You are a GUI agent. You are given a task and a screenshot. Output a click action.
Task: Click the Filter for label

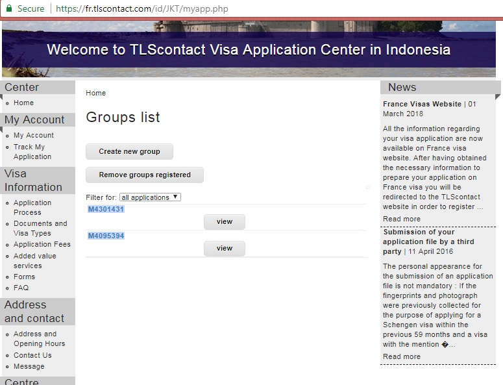[x=101, y=197]
